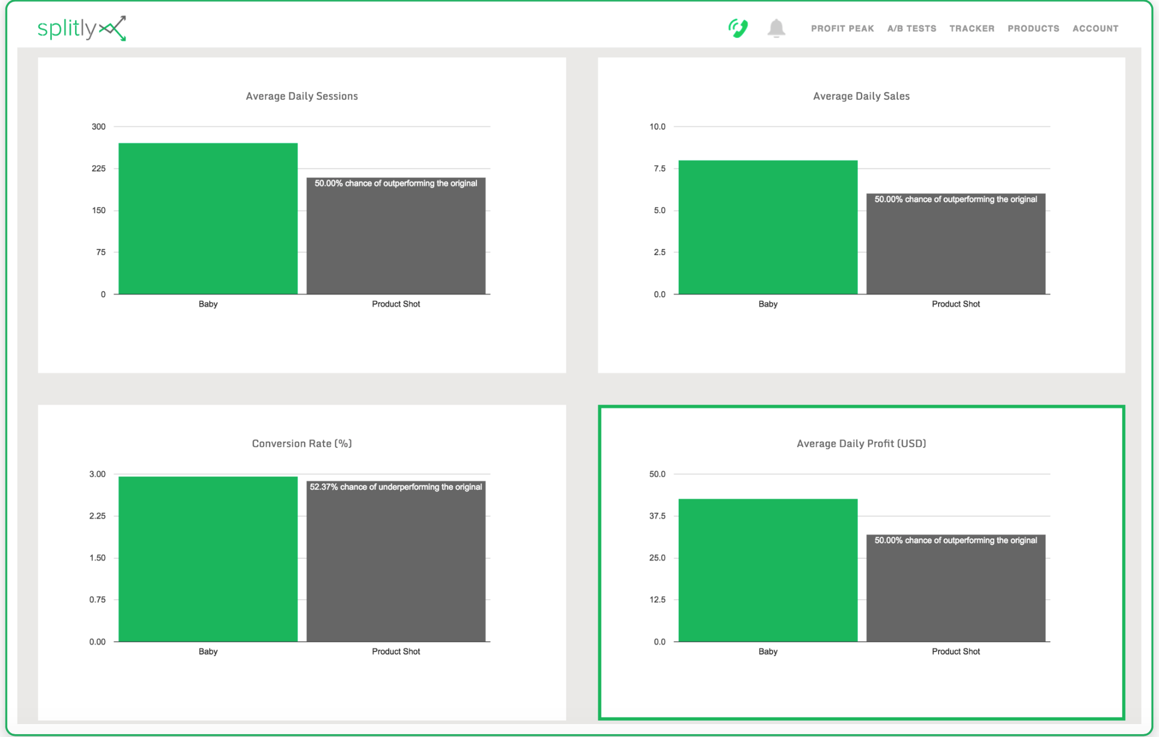Click the green phone call icon
1159x737 pixels.
(x=738, y=28)
